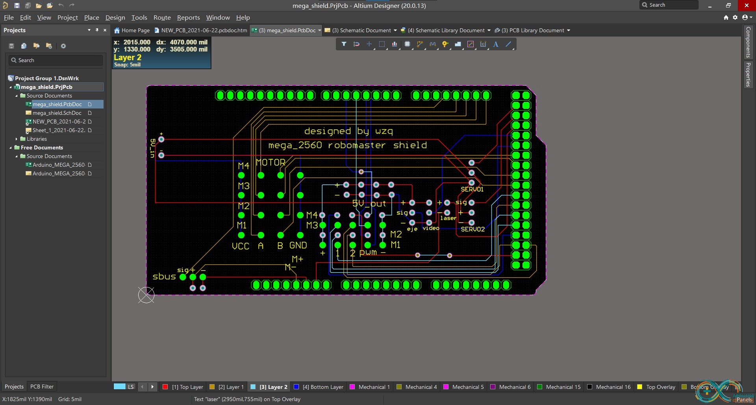Screen dimensions: 756x405
Task: Open the user account icon dropdown
Action: pos(747,17)
